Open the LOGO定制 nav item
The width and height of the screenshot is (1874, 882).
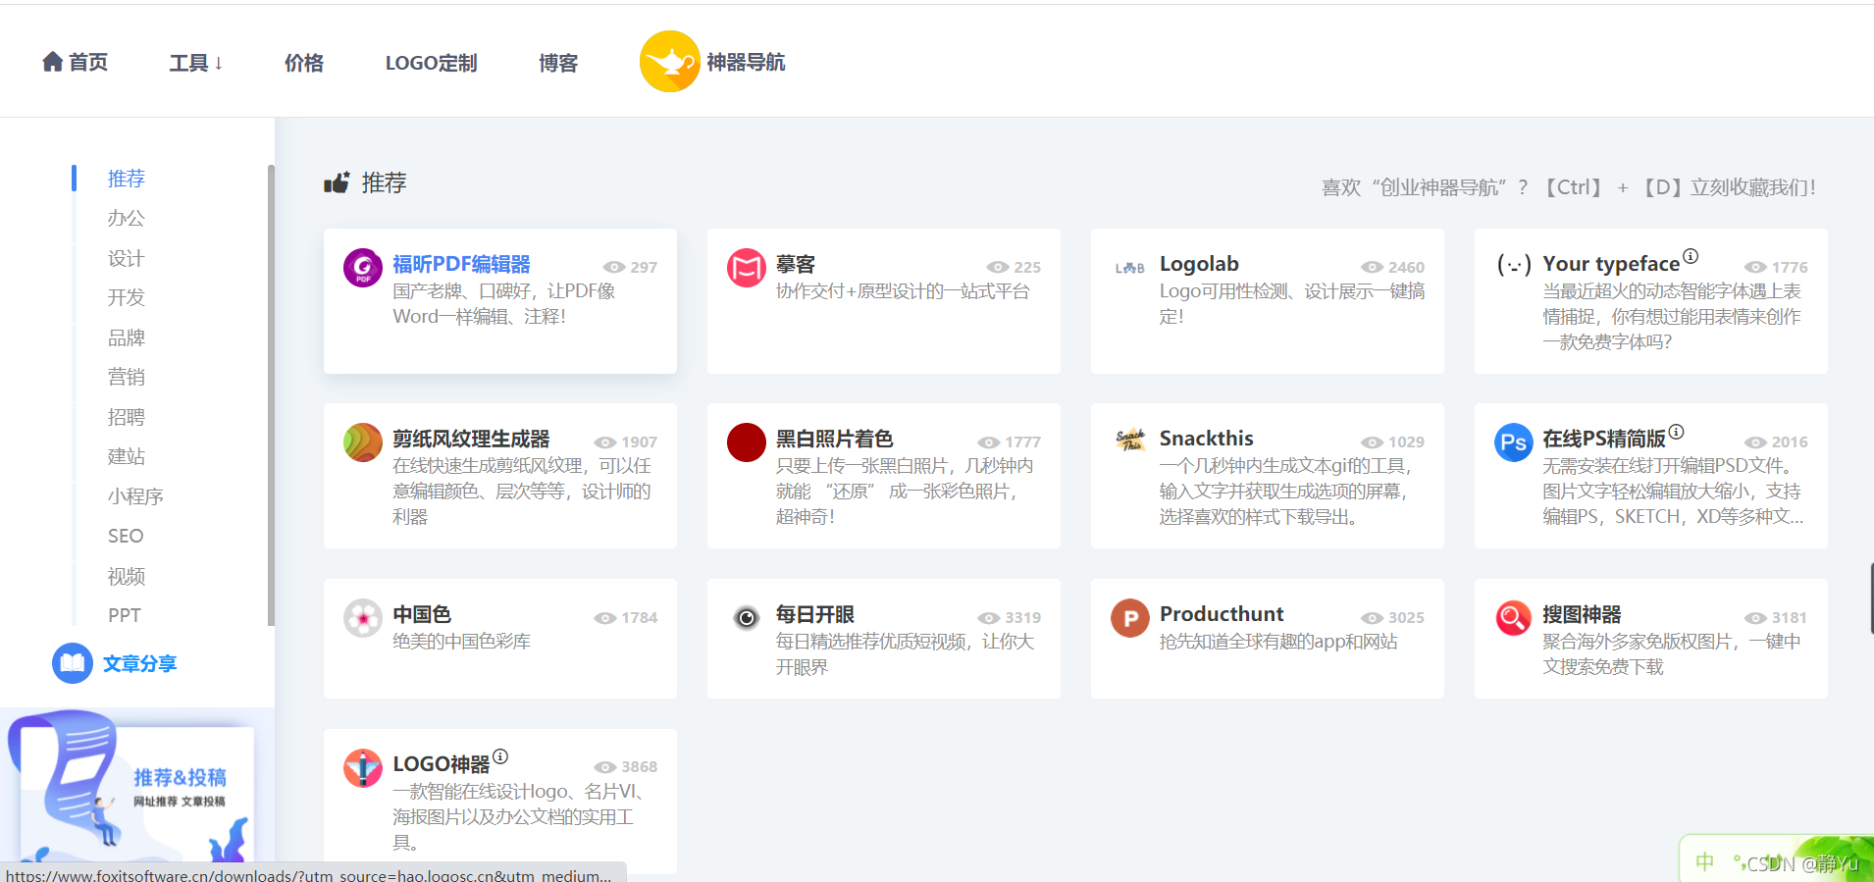click(431, 63)
